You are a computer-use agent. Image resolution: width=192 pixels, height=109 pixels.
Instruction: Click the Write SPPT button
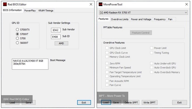point(149,103)
